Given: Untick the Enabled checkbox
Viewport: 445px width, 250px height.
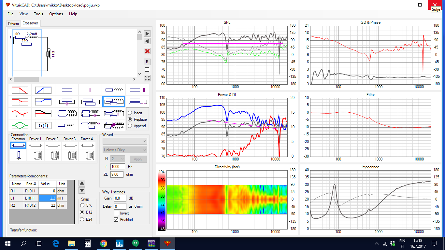Looking at the screenshot, I should click(116, 220).
